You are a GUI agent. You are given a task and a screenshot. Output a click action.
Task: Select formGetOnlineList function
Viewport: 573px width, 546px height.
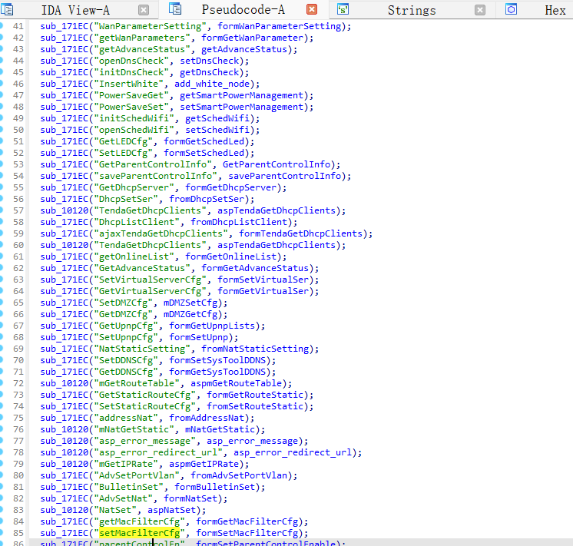coord(231,256)
